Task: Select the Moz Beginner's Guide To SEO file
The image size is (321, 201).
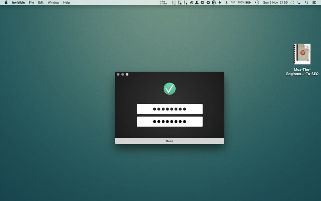Action: [x=302, y=54]
